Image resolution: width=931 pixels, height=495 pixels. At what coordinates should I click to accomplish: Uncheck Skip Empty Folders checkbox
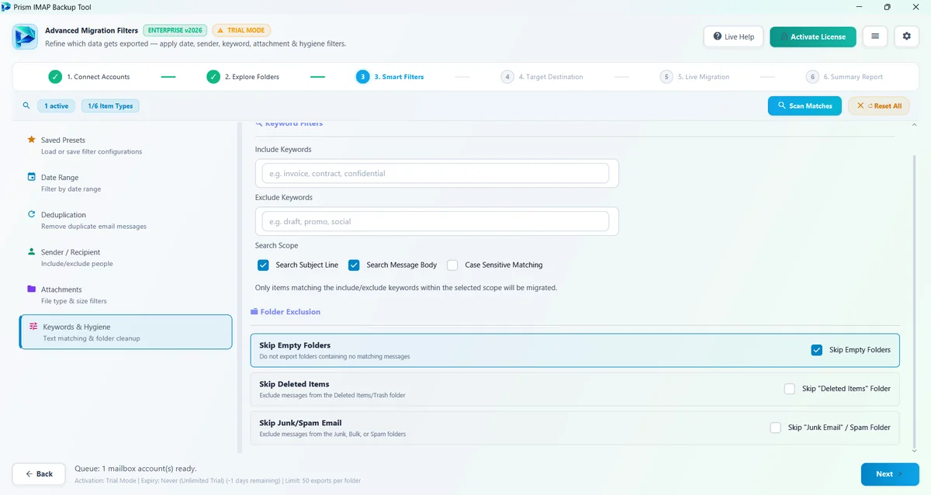point(816,350)
